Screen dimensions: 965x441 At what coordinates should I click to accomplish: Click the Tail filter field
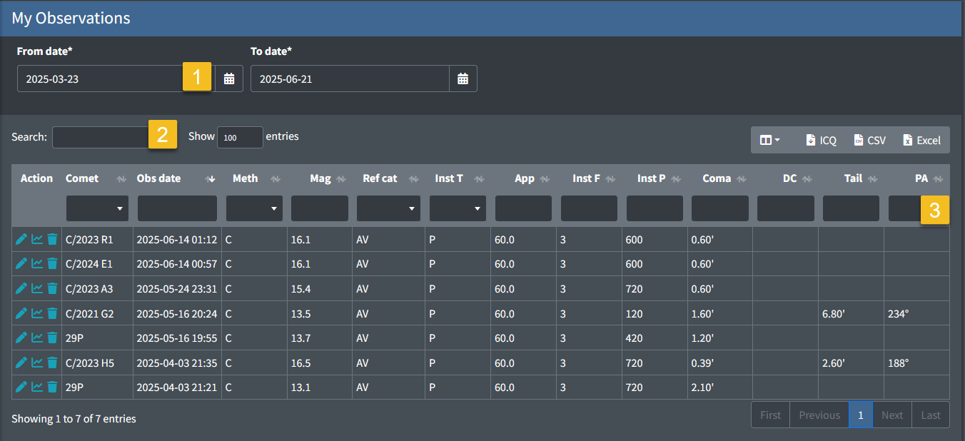(x=851, y=208)
